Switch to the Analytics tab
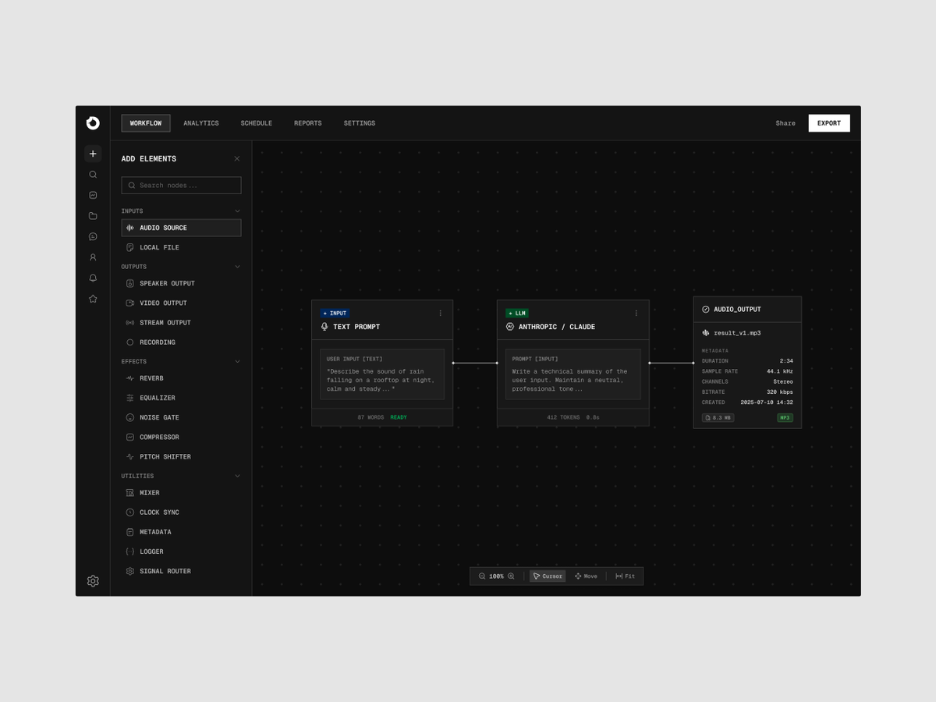The width and height of the screenshot is (936, 702). [x=201, y=123]
